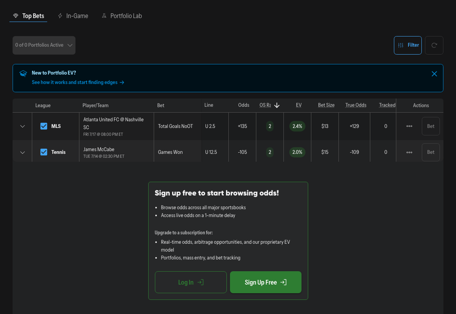The height and width of the screenshot is (314, 456).
Task: Click the Tracked column header
Action: (x=387, y=105)
